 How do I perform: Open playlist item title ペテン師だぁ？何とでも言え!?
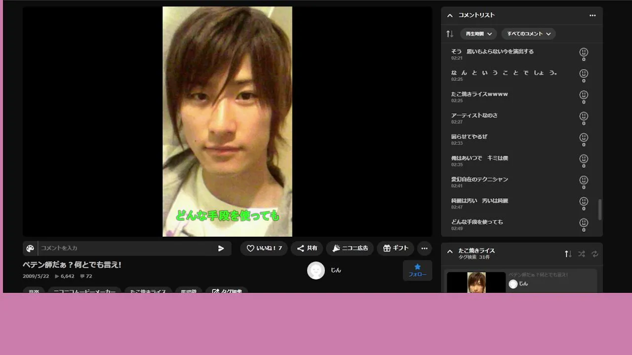click(538, 275)
